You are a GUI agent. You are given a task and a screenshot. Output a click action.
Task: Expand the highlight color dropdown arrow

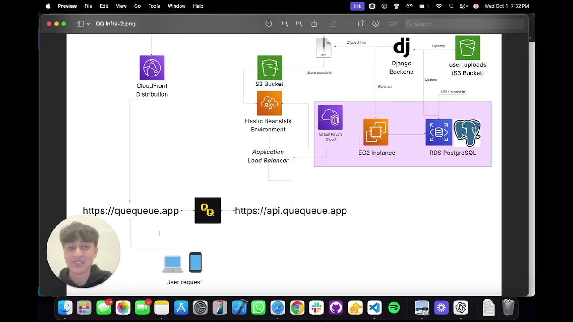point(346,24)
